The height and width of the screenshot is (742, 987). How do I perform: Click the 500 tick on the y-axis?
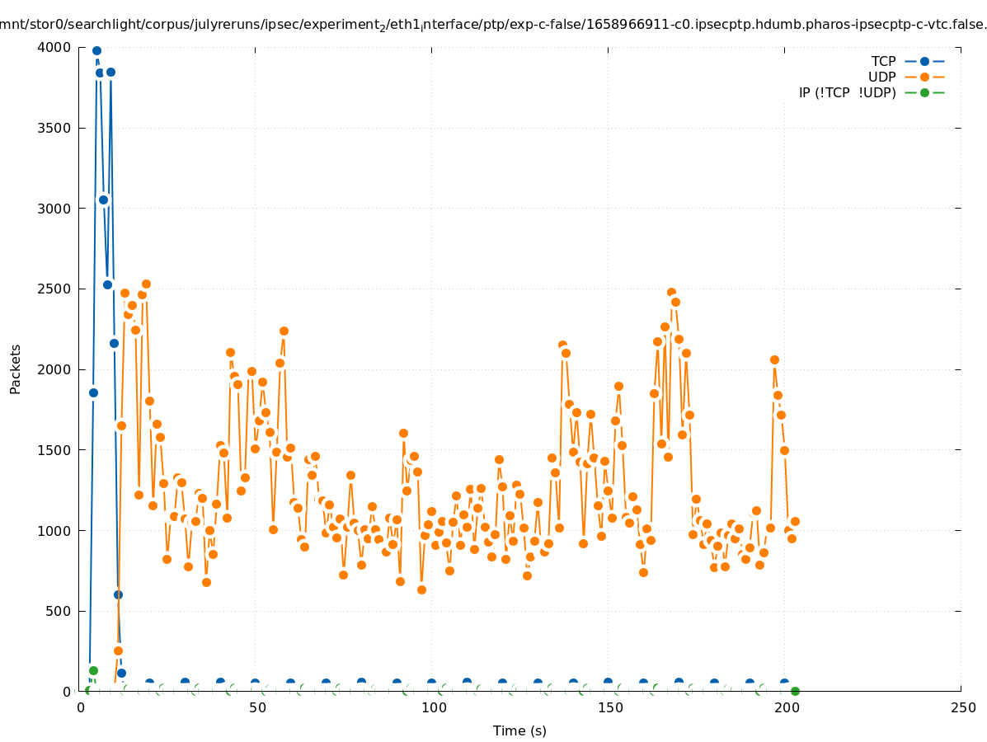click(59, 611)
